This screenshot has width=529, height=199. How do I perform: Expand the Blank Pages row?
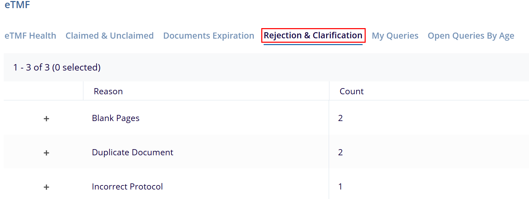point(46,118)
